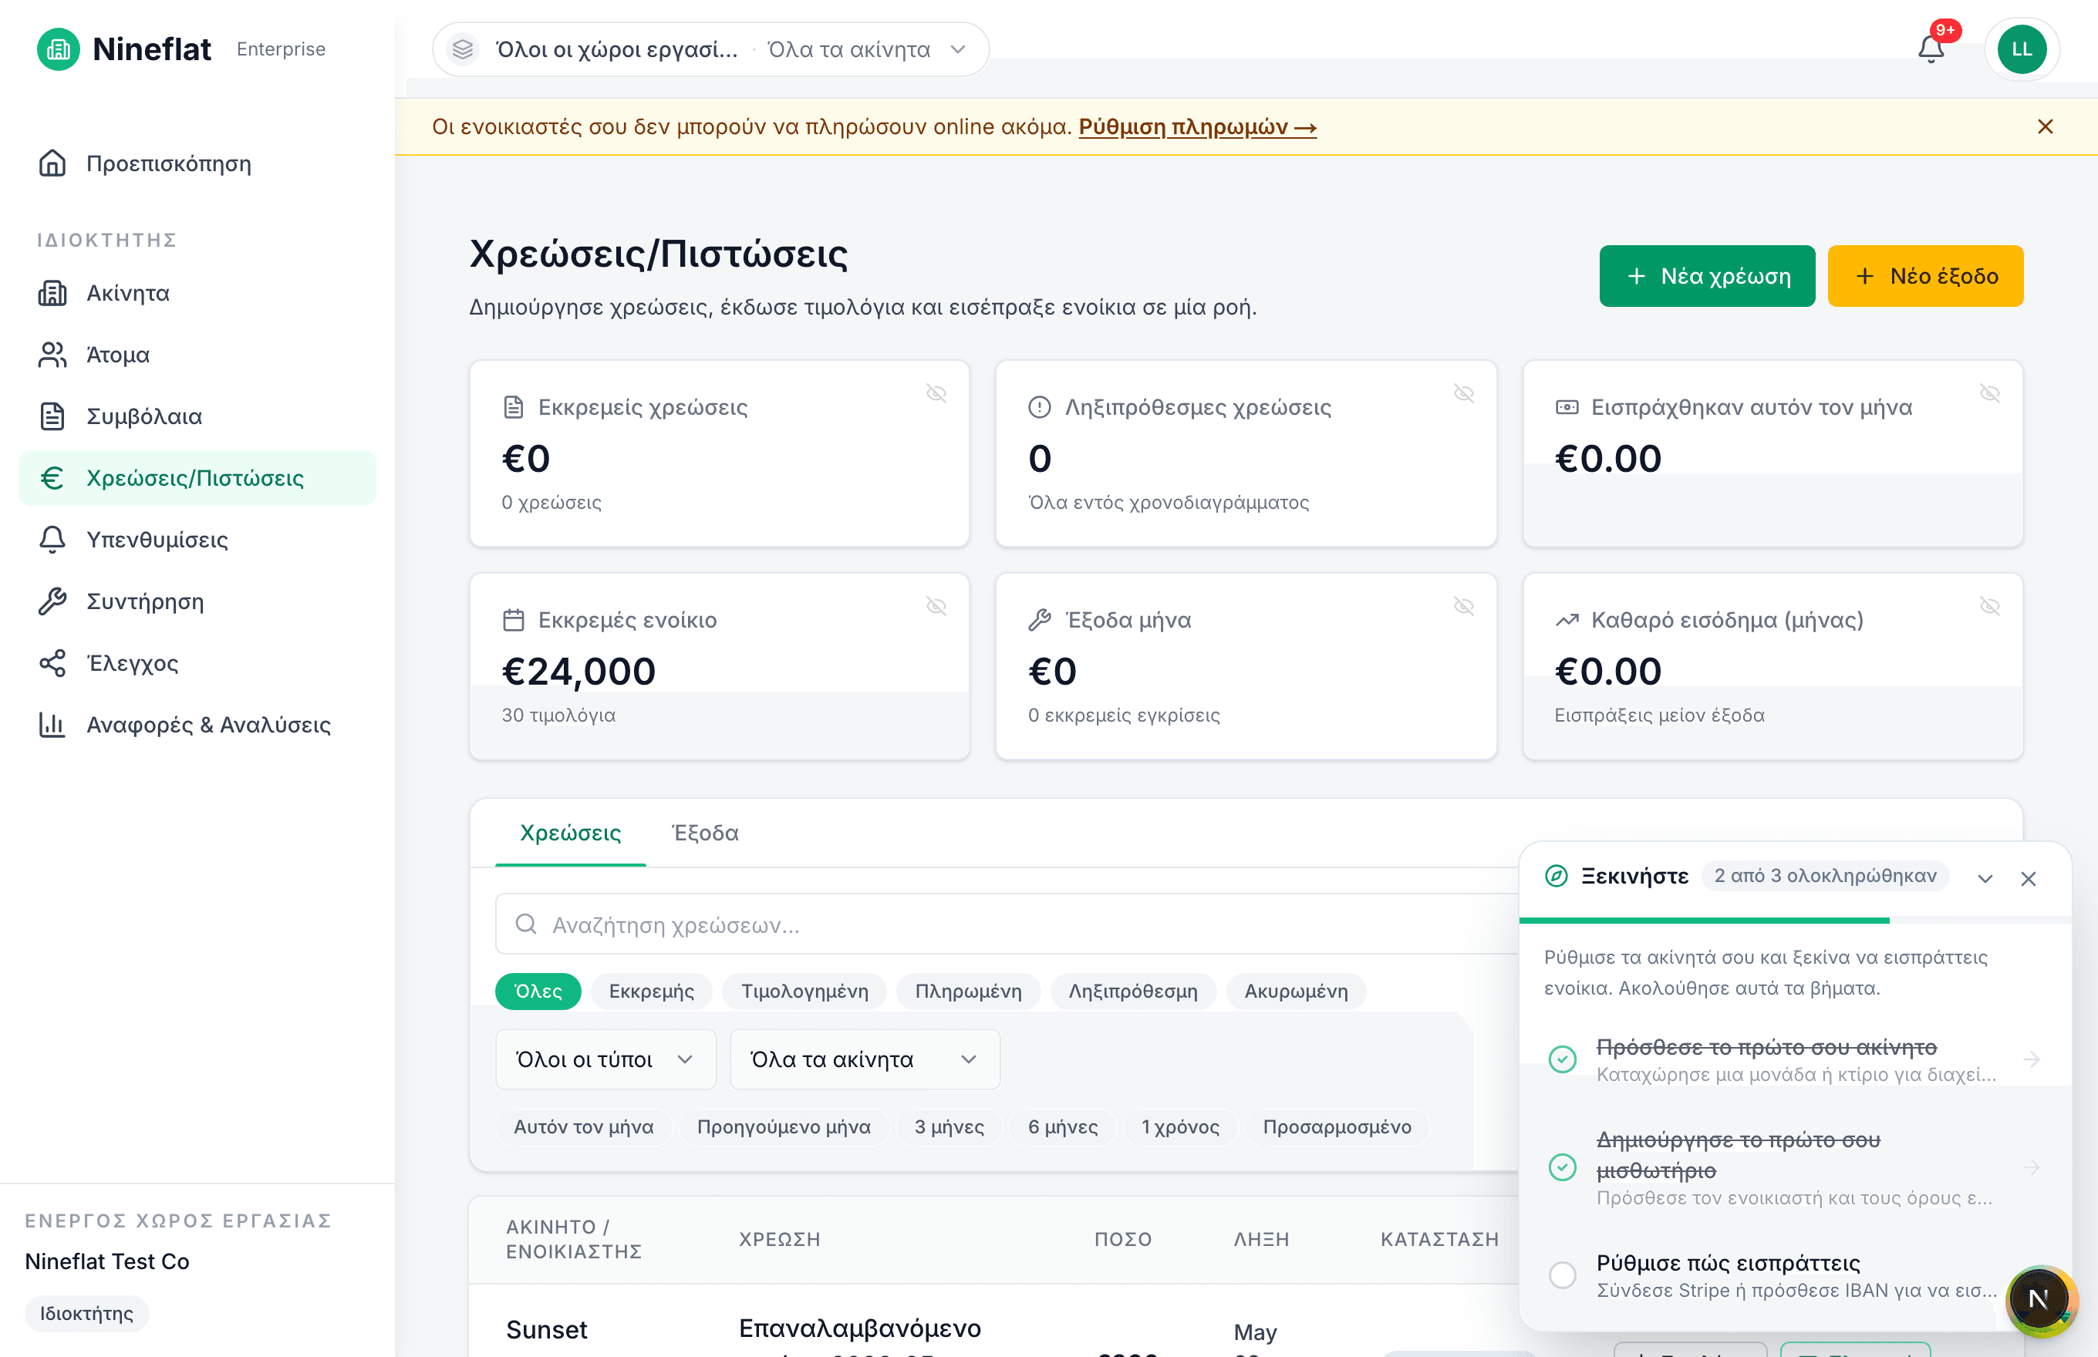The image size is (2098, 1357).
Task: Click the banknote icon on Εισπράχθηκαν αυτόν τον μήνα card
Action: pos(1567,407)
